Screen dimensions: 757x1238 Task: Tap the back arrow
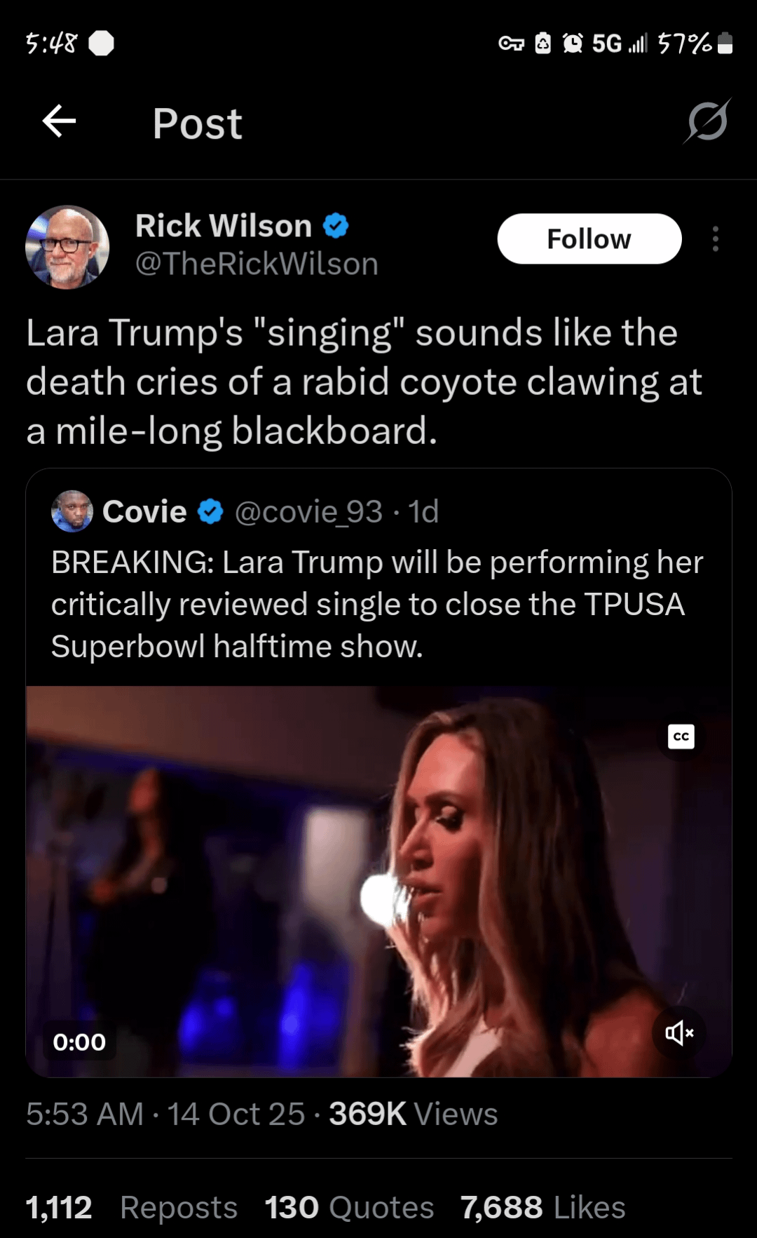[x=60, y=122]
